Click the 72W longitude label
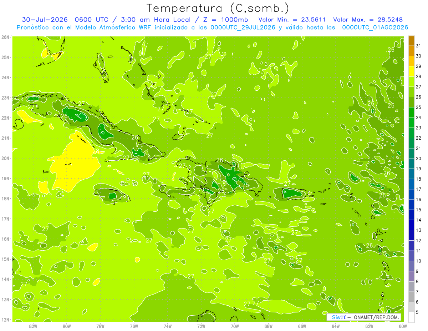 pyautogui.click(x=201, y=326)
